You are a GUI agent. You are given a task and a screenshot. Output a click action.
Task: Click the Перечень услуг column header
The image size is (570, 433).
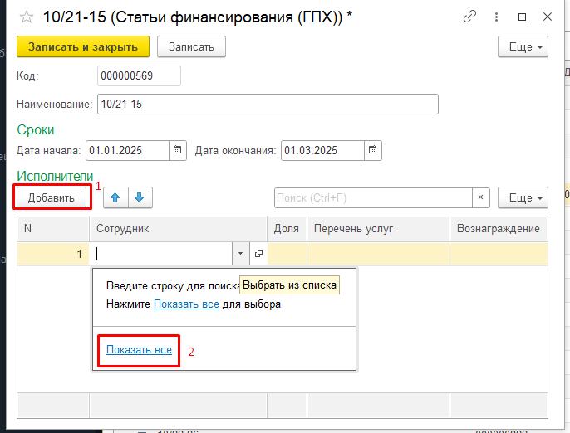[x=378, y=229]
